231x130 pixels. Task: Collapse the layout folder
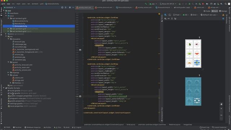click(x=8, y=62)
